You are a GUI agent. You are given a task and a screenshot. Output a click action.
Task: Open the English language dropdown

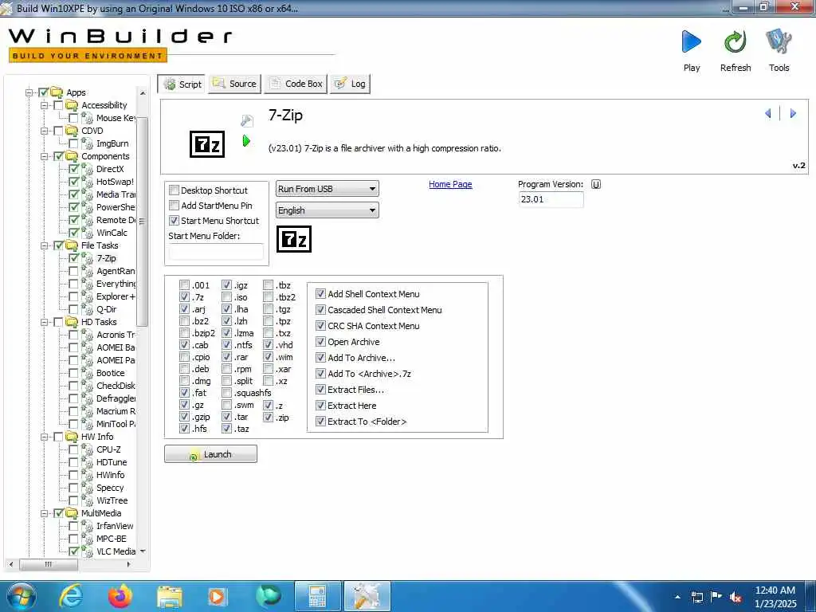(x=328, y=210)
